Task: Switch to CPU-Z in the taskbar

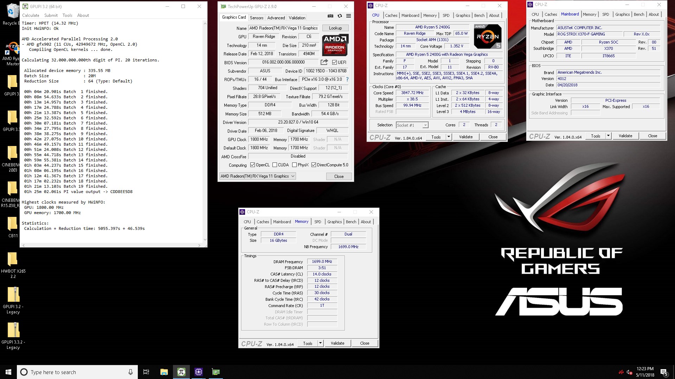Action: tap(198, 372)
